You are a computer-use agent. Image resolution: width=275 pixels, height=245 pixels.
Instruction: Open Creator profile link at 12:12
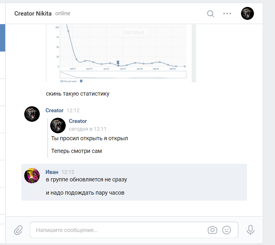pos(54,111)
